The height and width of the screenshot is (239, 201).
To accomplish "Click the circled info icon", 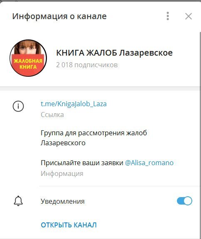I will (x=18, y=106).
